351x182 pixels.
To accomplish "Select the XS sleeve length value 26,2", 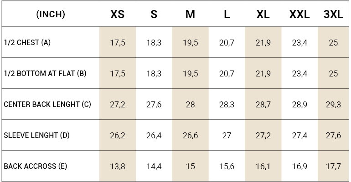I will pyautogui.click(x=118, y=136).
